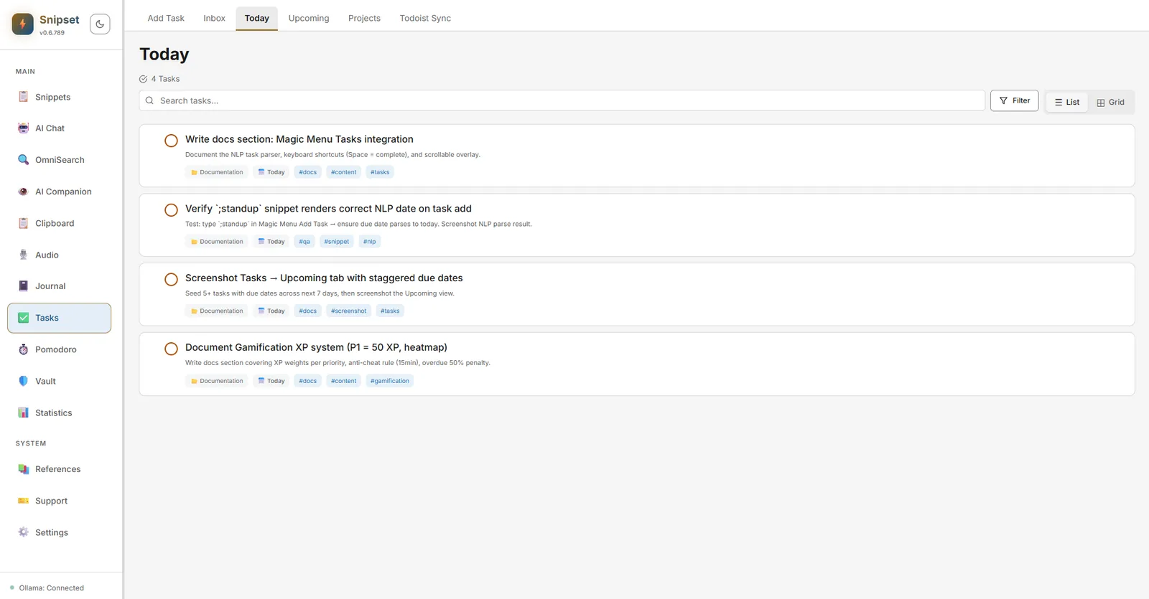
Task: Open the Filter options
Action: coord(1014,100)
